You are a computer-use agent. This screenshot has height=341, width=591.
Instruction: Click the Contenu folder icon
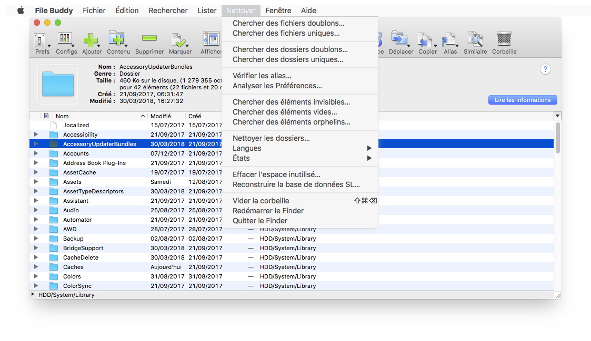click(117, 39)
